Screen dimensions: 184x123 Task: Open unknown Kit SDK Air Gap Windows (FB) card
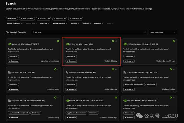click(x=34, y=108)
